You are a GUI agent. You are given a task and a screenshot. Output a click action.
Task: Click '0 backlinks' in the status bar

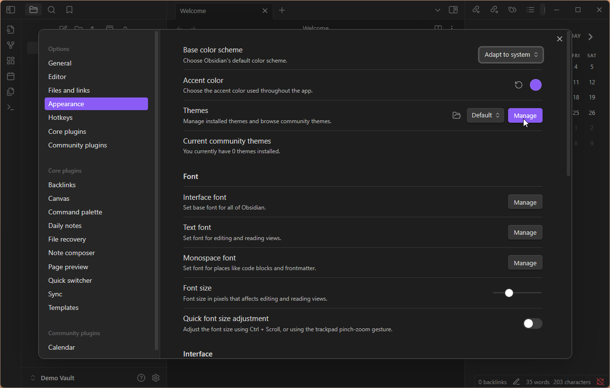pyautogui.click(x=492, y=382)
